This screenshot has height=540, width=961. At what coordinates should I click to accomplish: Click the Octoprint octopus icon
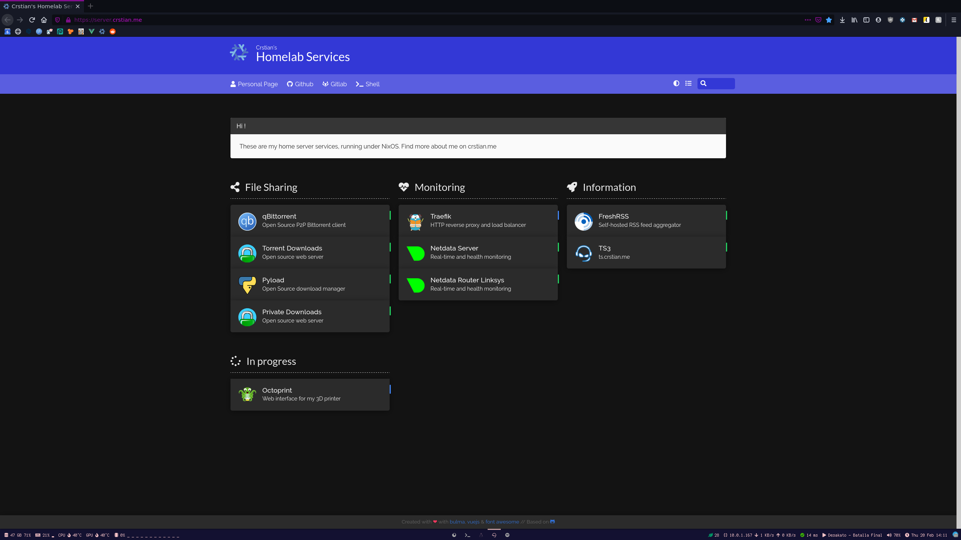pyautogui.click(x=247, y=394)
